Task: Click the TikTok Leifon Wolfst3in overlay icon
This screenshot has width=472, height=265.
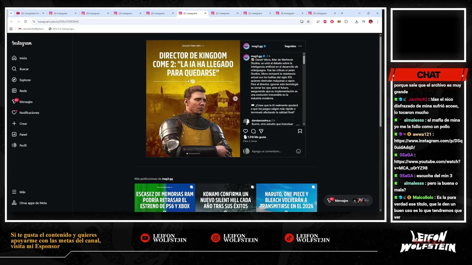Action: click(x=289, y=238)
